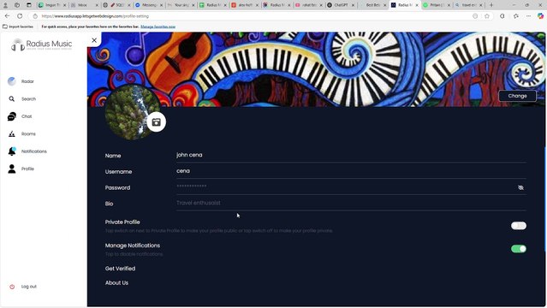This screenshot has width=547, height=308.
Task: Click the site information icon in address bar
Action: [35, 16]
